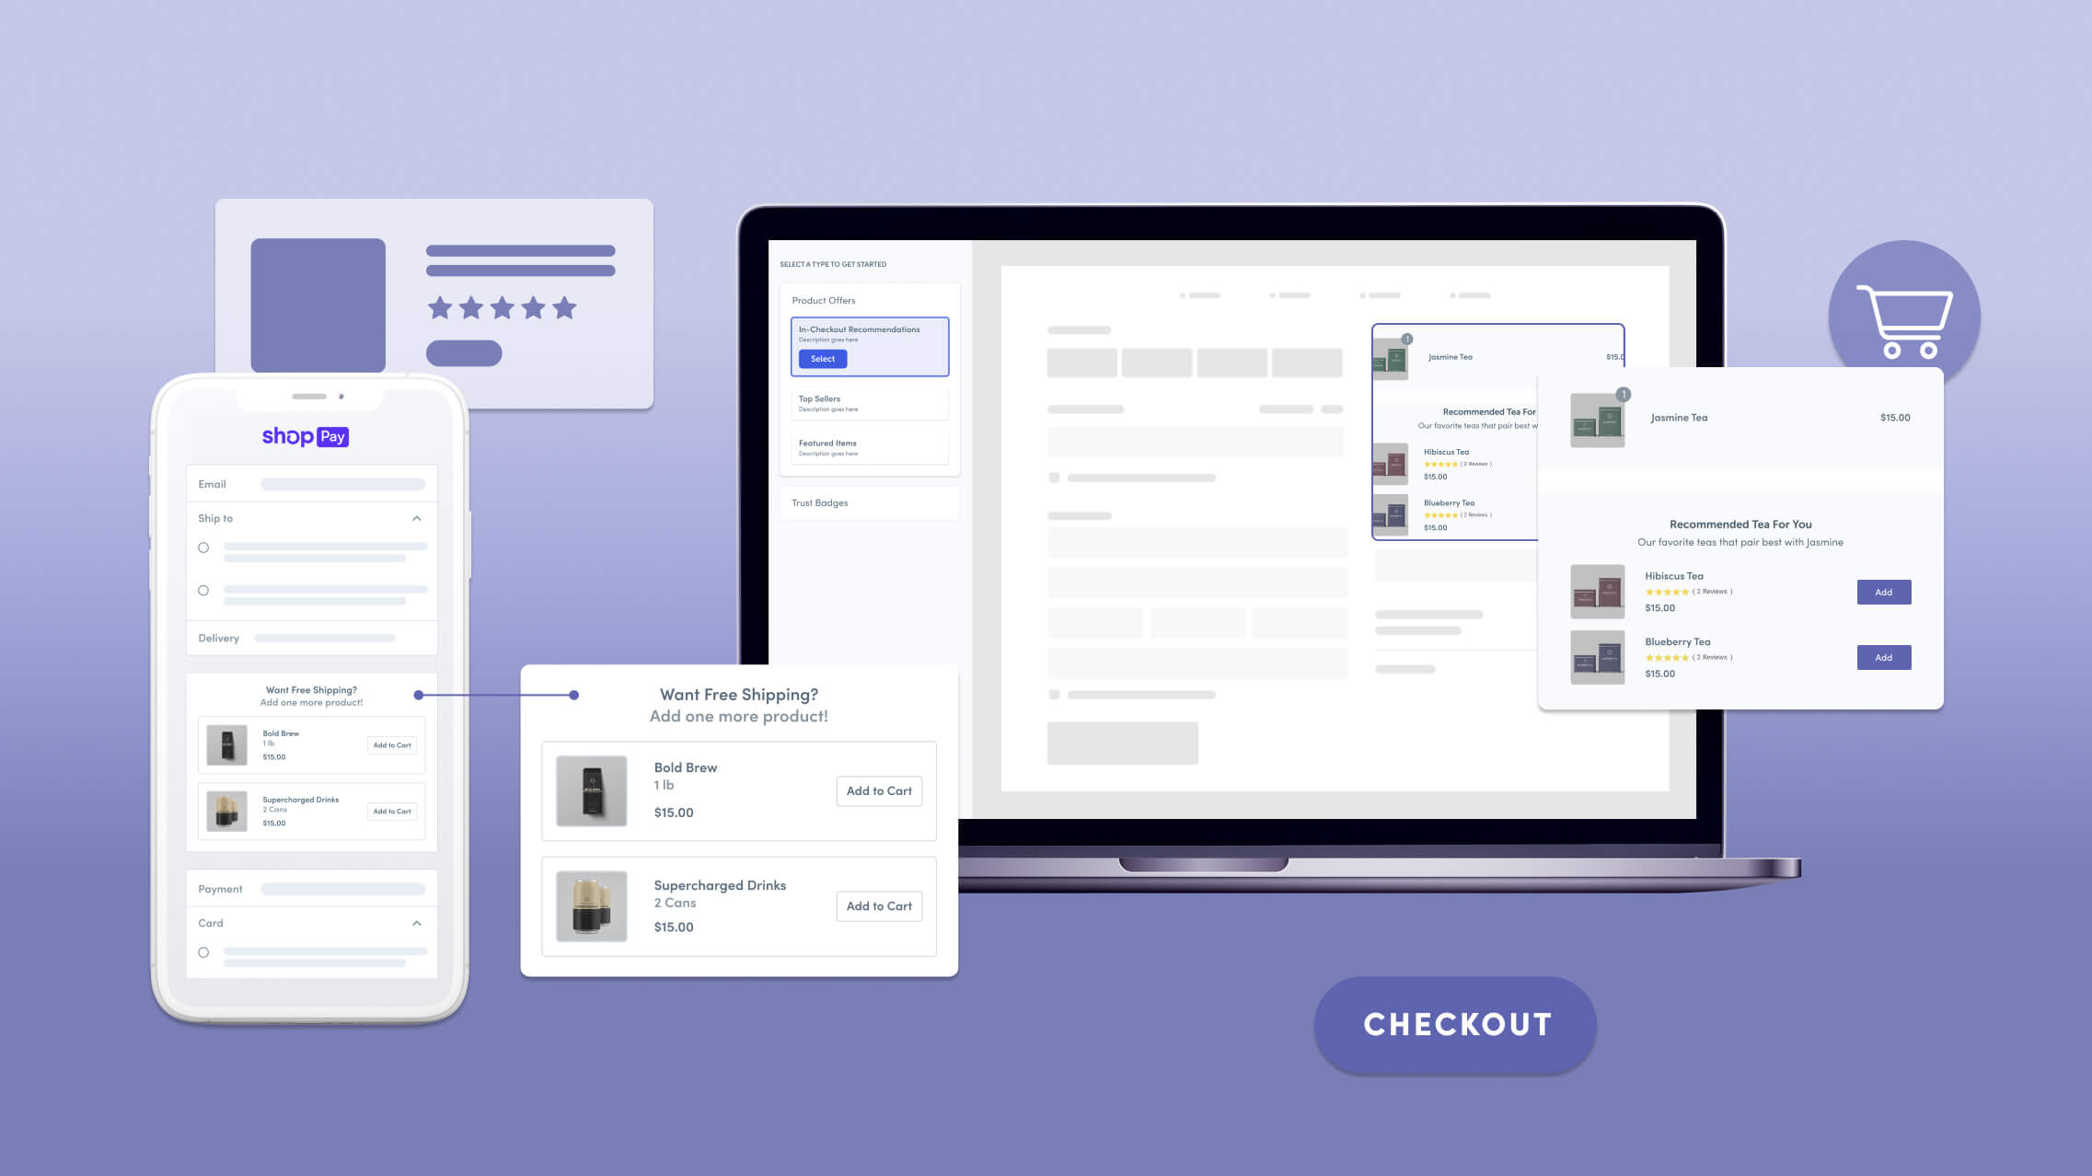The width and height of the screenshot is (2092, 1176).
Task: Click the CHECKOUT button
Action: (x=1459, y=1024)
